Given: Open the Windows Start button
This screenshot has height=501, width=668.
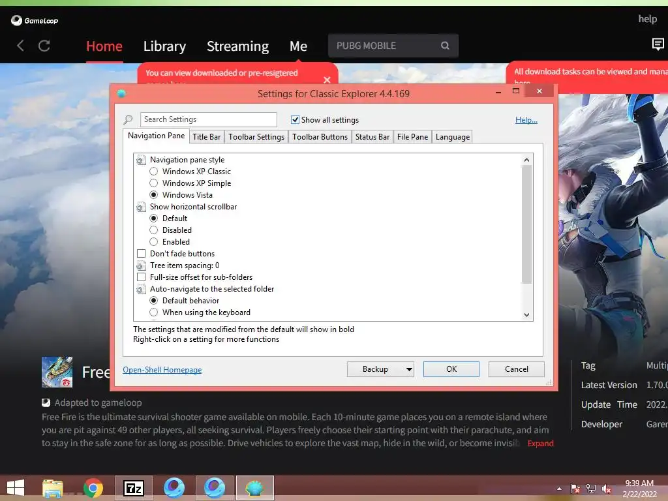Looking at the screenshot, I should [x=16, y=488].
